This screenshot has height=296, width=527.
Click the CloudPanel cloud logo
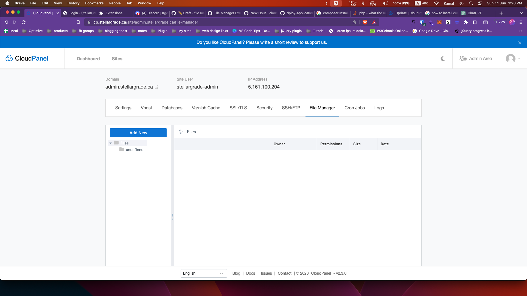[9, 58]
